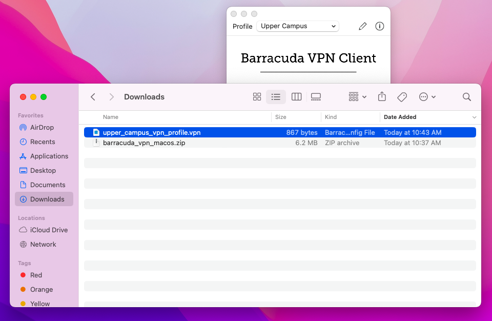Image resolution: width=492 pixels, height=321 pixels.
Task: Sort files by Name column
Action: (111, 117)
